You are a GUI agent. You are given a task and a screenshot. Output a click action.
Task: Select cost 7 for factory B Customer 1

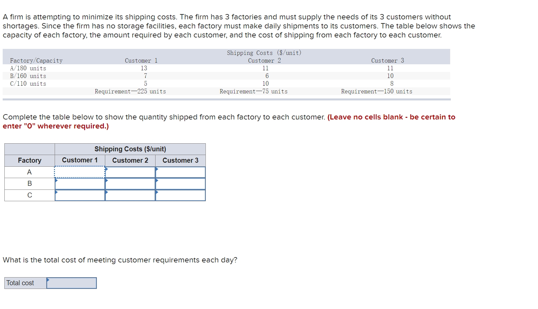pyautogui.click(x=145, y=76)
